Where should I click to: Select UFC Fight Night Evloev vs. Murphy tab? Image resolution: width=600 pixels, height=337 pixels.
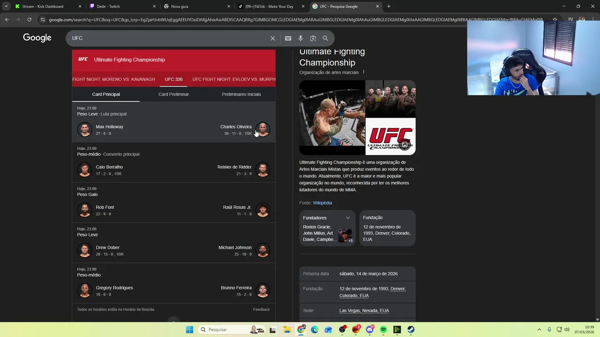click(x=234, y=79)
